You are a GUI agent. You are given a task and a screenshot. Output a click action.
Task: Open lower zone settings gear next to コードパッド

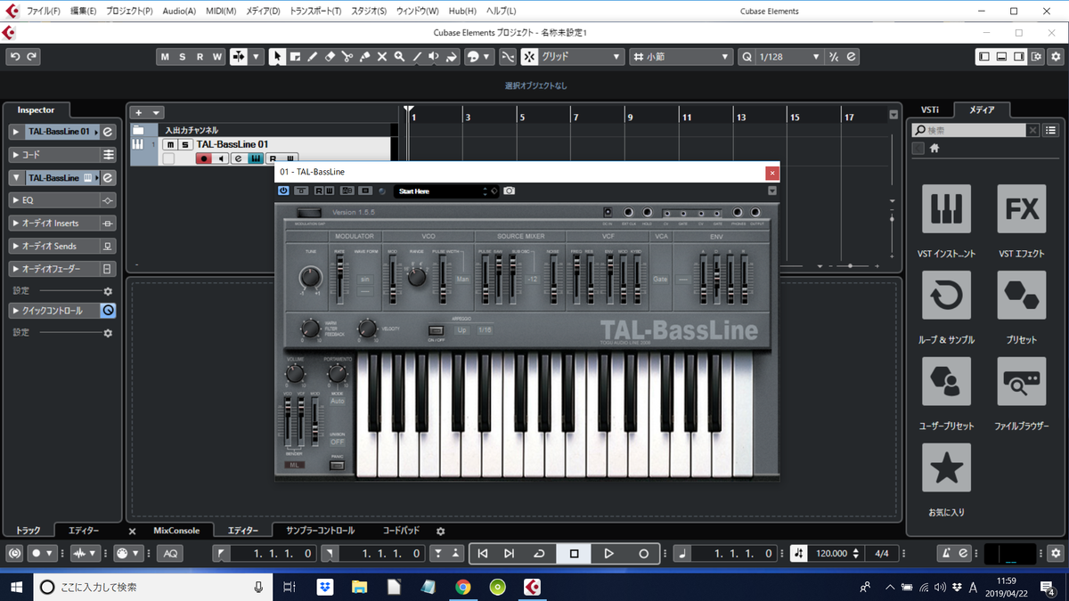(440, 531)
